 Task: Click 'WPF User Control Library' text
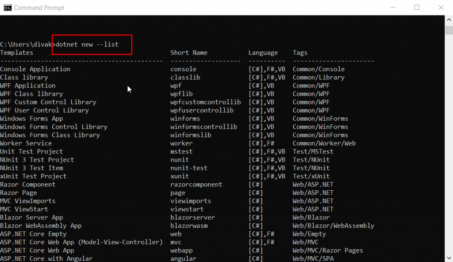44,110
